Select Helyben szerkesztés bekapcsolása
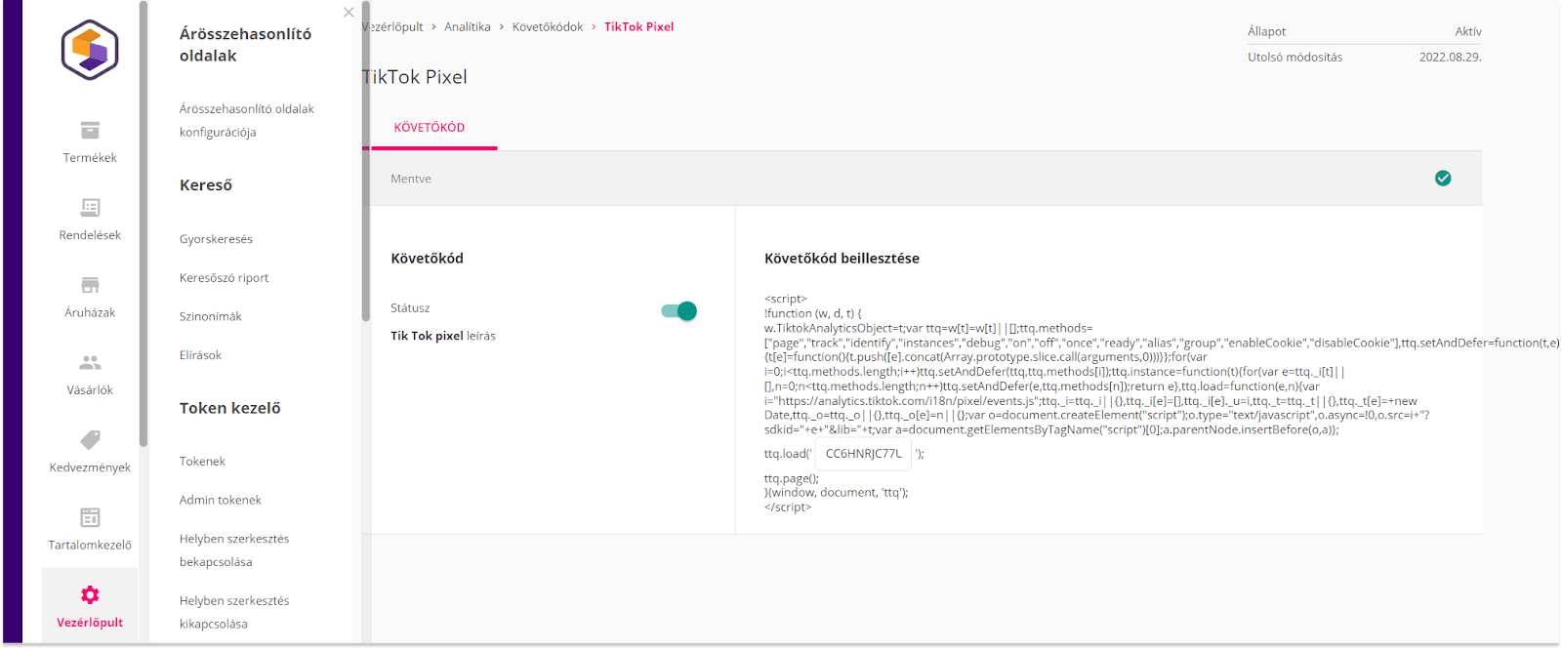Viewport: 1562px width, 649px height. point(234,550)
